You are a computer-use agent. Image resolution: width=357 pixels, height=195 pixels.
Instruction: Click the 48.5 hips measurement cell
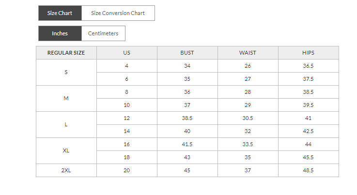[x=309, y=170]
